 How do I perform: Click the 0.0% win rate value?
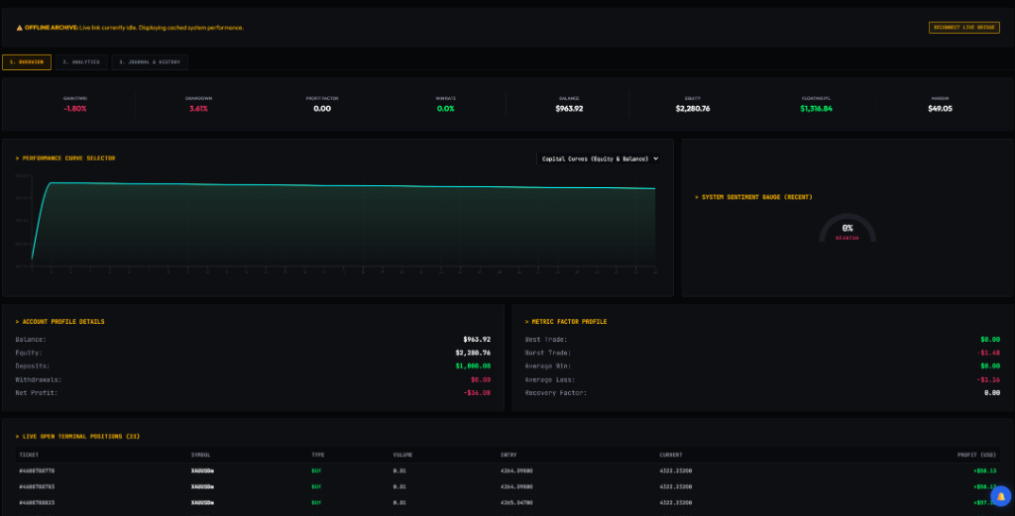pos(445,109)
